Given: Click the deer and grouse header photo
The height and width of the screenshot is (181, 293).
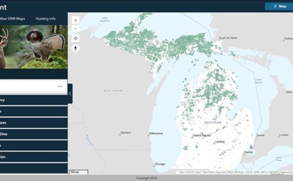Looking at the screenshot, I should [34, 47].
